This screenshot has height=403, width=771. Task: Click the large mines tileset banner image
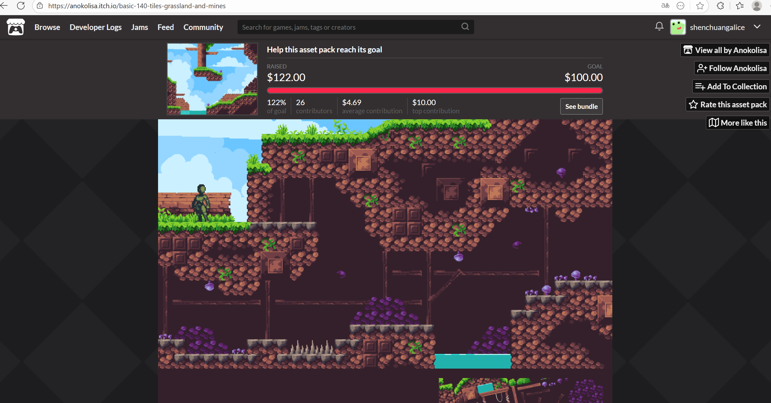click(x=385, y=244)
